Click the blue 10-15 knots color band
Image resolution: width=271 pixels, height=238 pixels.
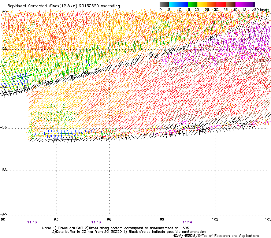click(x=183, y=4)
